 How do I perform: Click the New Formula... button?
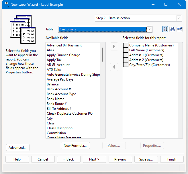pyautogui.click(x=75, y=146)
